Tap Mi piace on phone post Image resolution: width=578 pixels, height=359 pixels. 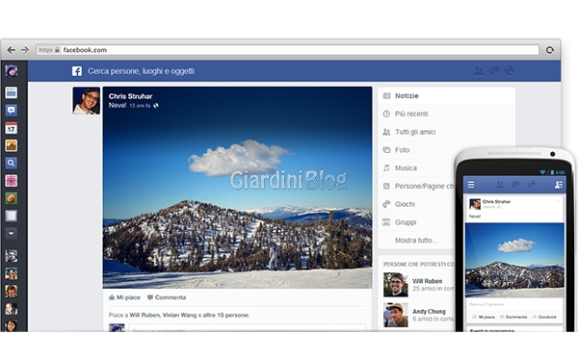[484, 317]
